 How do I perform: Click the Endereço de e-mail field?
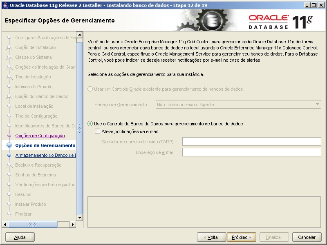coord(252,152)
